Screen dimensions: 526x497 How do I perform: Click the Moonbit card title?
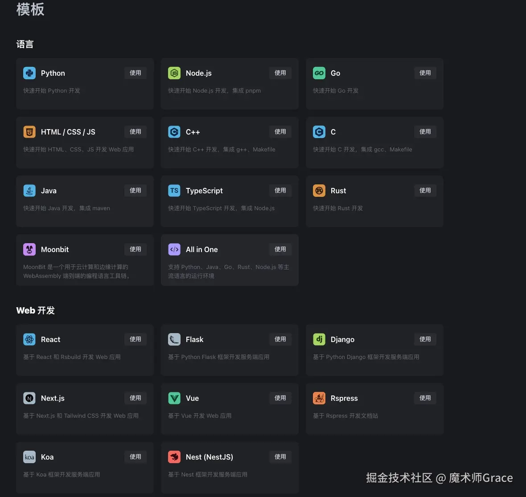(55, 250)
